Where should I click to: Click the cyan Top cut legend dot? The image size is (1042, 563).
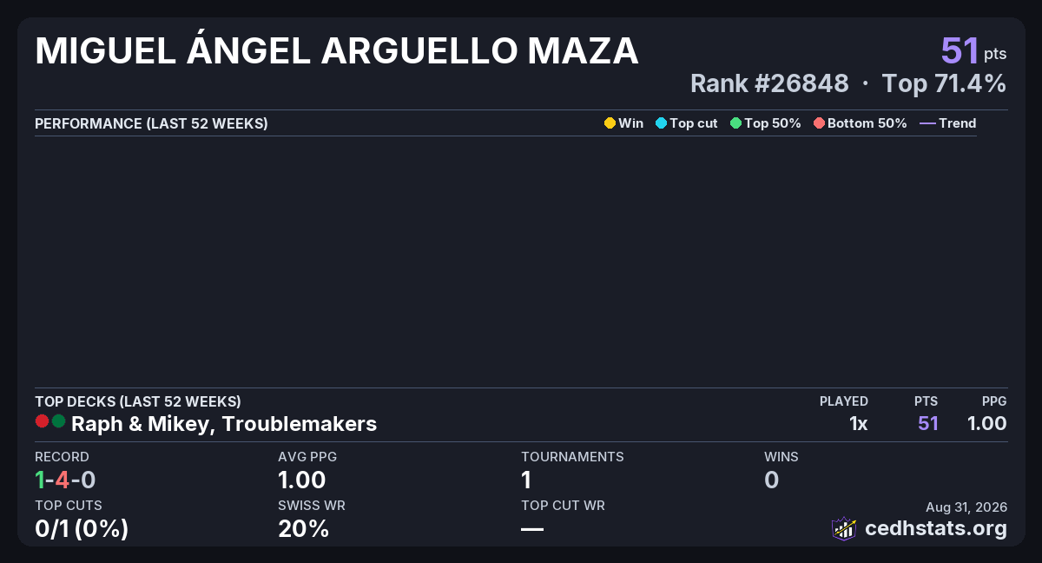[x=661, y=123]
